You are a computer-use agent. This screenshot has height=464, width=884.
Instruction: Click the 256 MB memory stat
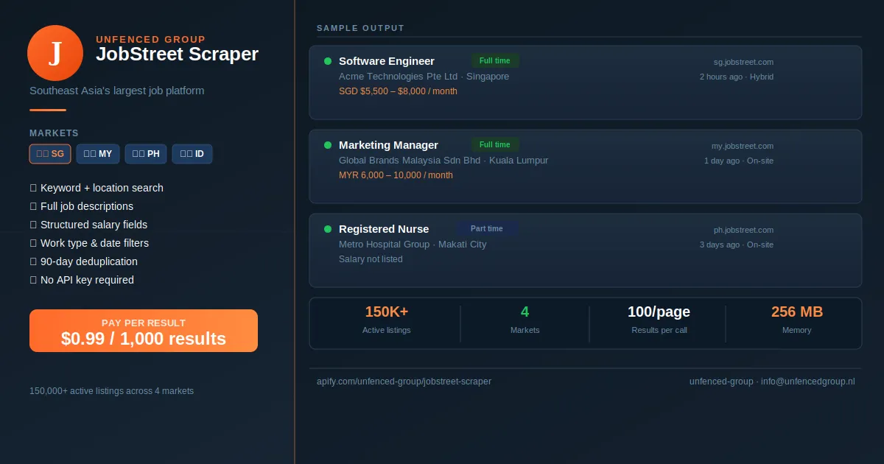[797, 320]
